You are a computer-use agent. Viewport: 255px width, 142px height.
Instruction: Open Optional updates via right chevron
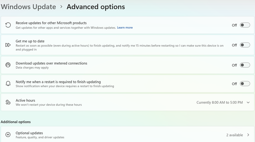(248, 135)
